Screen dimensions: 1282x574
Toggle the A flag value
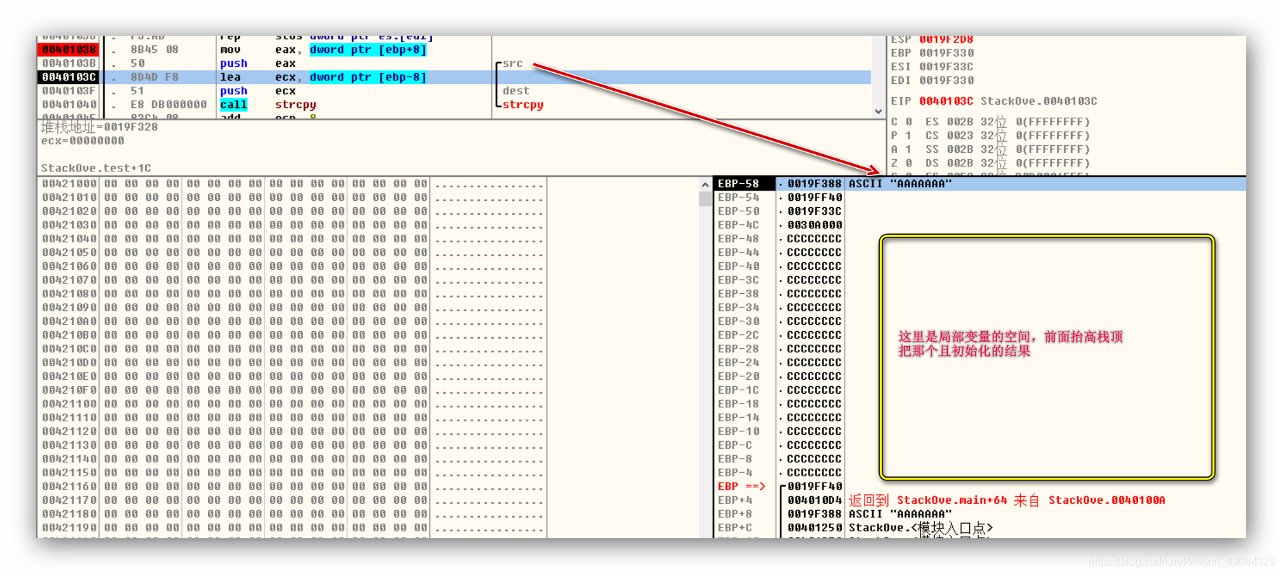pyautogui.click(x=909, y=149)
